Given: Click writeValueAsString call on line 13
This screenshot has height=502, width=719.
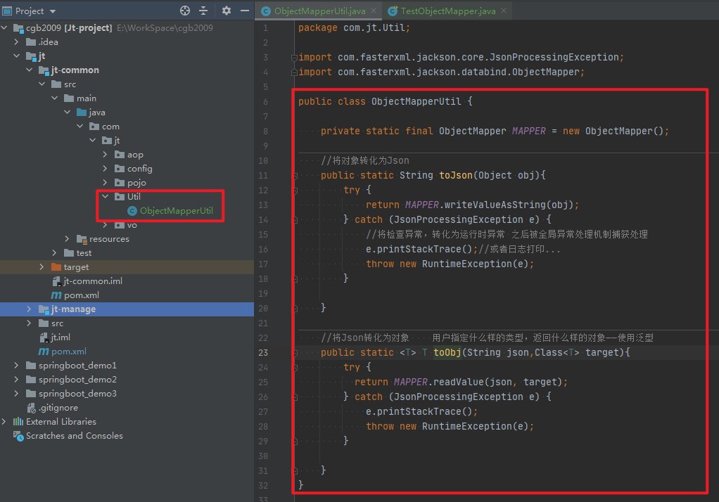Looking at the screenshot, I should pos(495,205).
